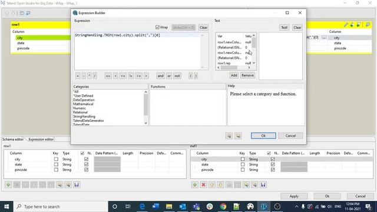Toggle Key checkbox for row1 state
This screenshot has height=212, width=377.
click(56, 164)
